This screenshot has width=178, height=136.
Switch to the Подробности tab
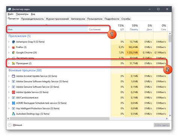[x=112, y=19]
